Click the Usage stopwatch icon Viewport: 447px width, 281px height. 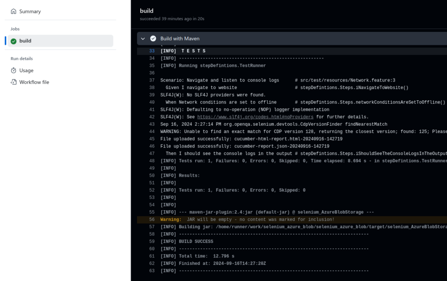(x=14, y=70)
